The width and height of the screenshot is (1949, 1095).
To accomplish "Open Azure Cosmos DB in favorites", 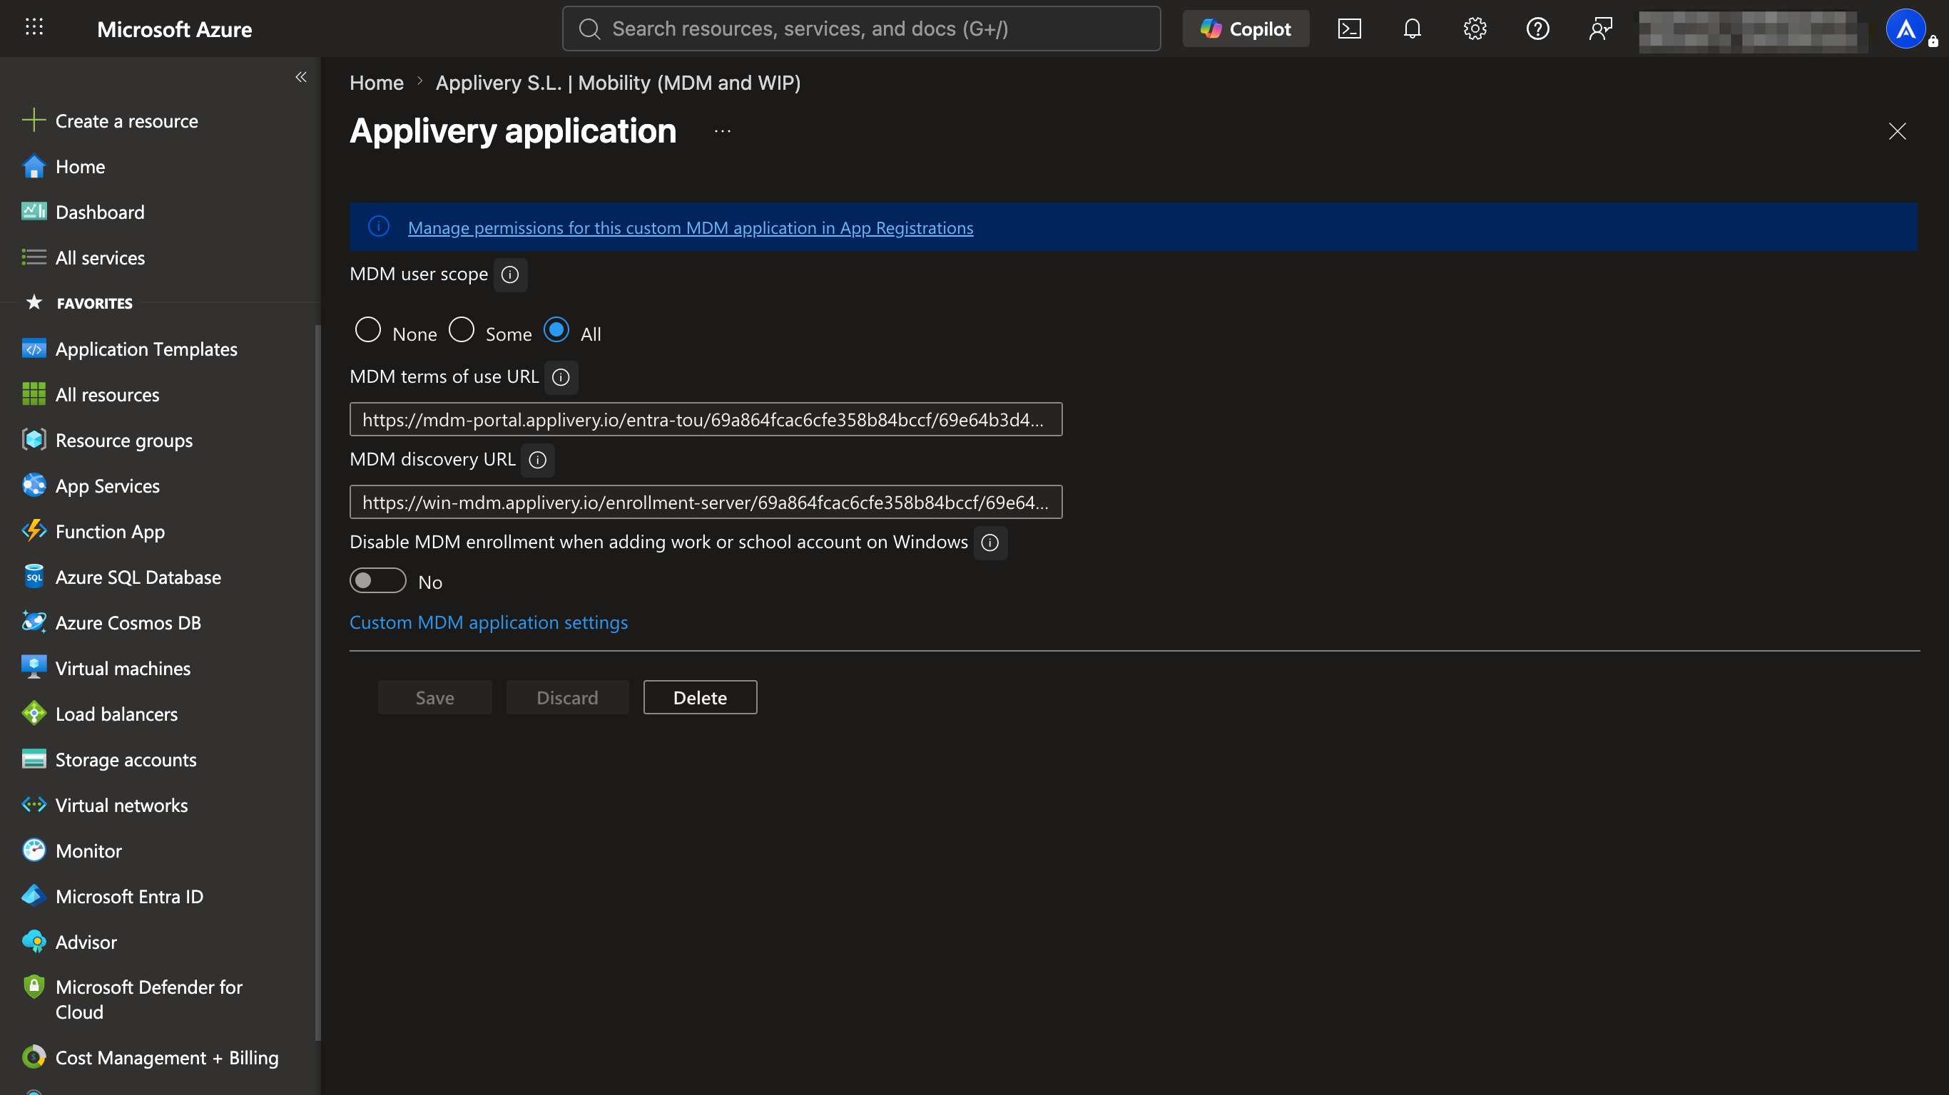I will [112, 622].
